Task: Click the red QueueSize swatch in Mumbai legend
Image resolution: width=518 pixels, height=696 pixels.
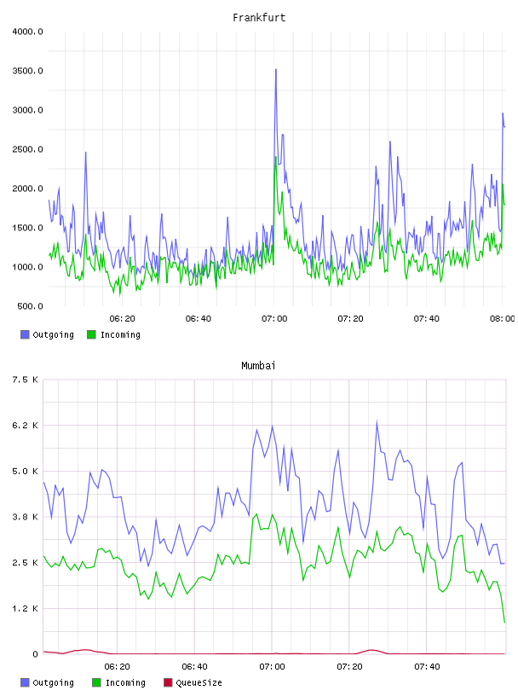Action: [168, 682]
